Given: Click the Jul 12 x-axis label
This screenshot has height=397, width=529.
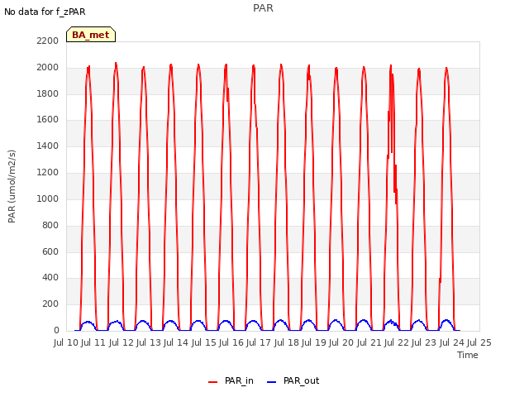Looking at the screenshot, I should coord(122,342).
